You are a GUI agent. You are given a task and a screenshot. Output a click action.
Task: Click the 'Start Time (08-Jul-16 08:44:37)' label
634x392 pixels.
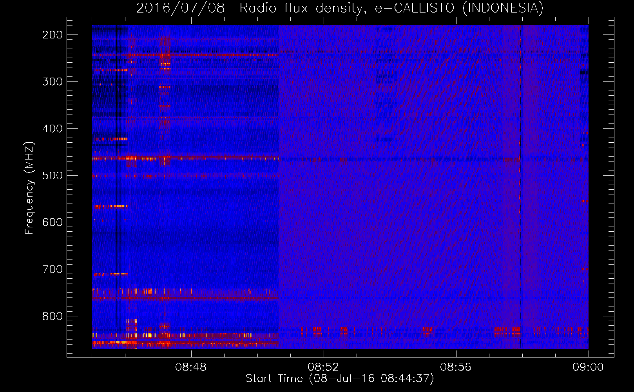pos(340,379)
